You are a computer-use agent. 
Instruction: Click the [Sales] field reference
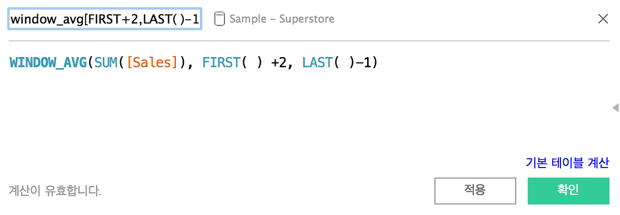tap(152, 63)
